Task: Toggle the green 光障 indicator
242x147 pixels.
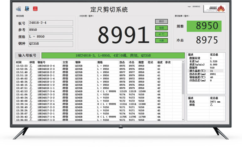Action: point(161,40)
